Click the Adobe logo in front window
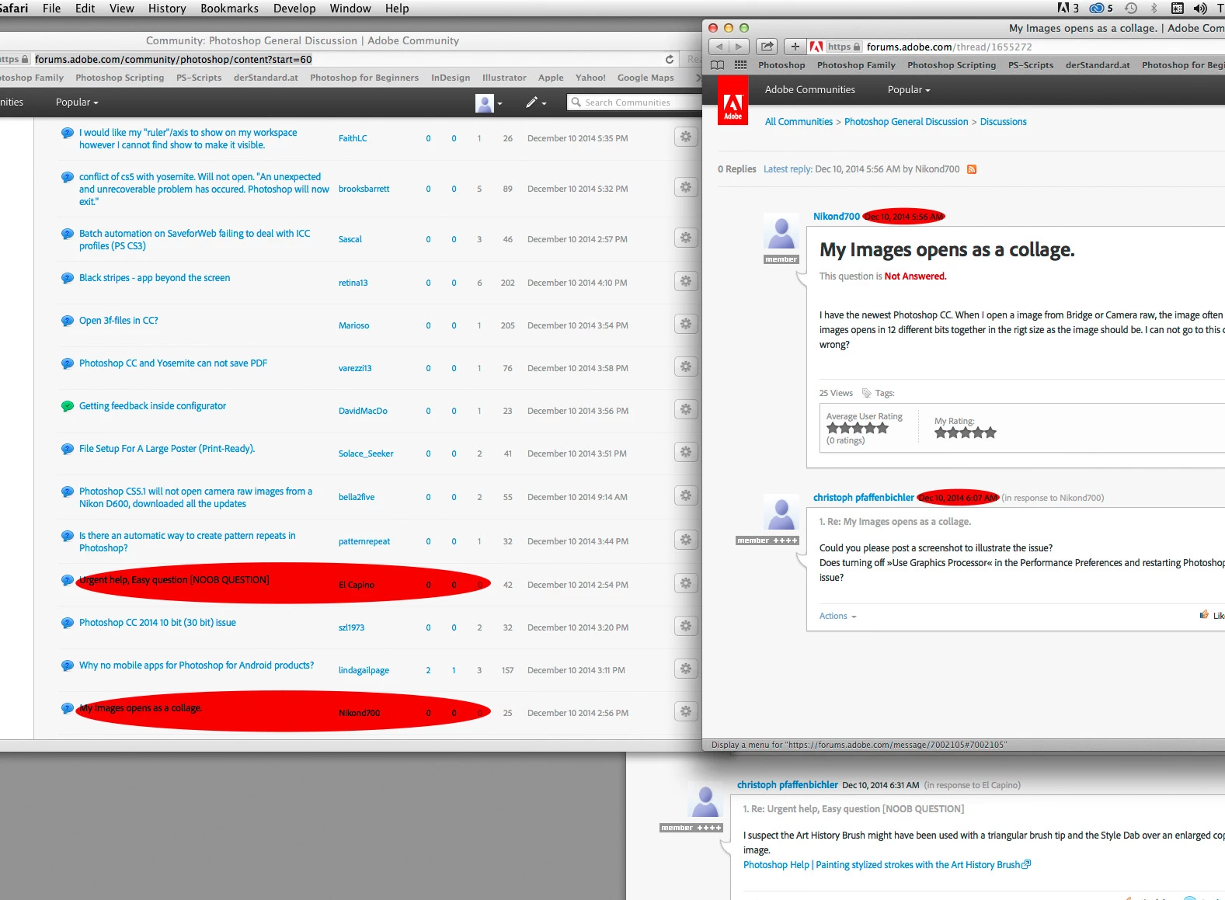This screenshot has height=900, width=1225. click(x=733, y=101)
